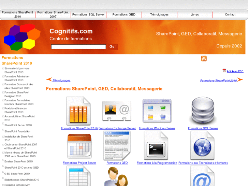Open sidebar Mise à niveau de SharePoint 2007

pyautogui.click(x=20, y=154)
